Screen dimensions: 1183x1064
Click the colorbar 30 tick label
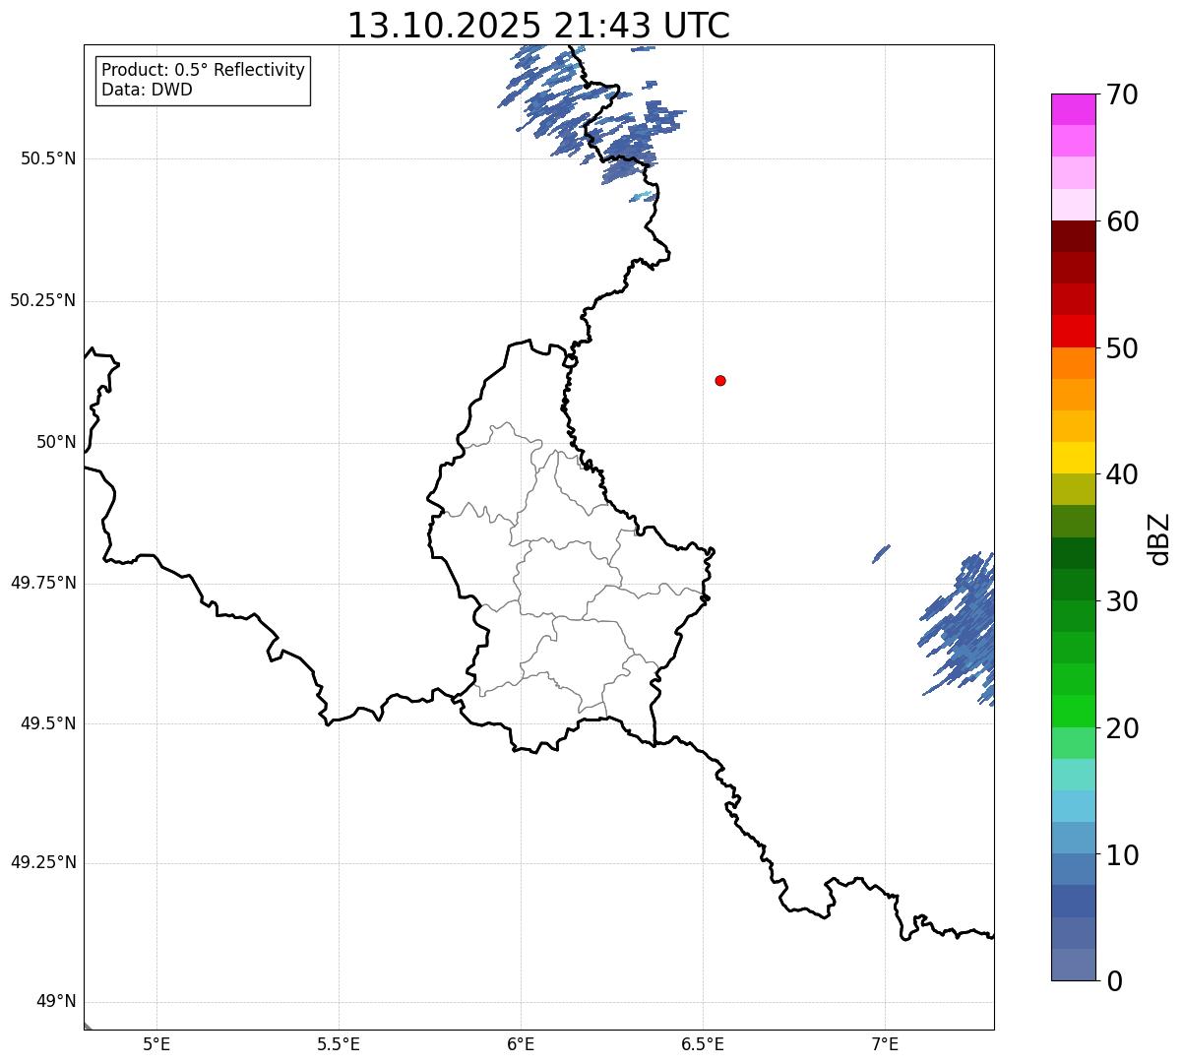tap(1122, 601)
